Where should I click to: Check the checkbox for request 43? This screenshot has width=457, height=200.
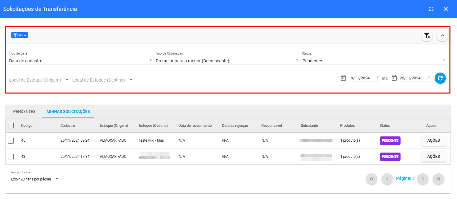tap(11, 157)
